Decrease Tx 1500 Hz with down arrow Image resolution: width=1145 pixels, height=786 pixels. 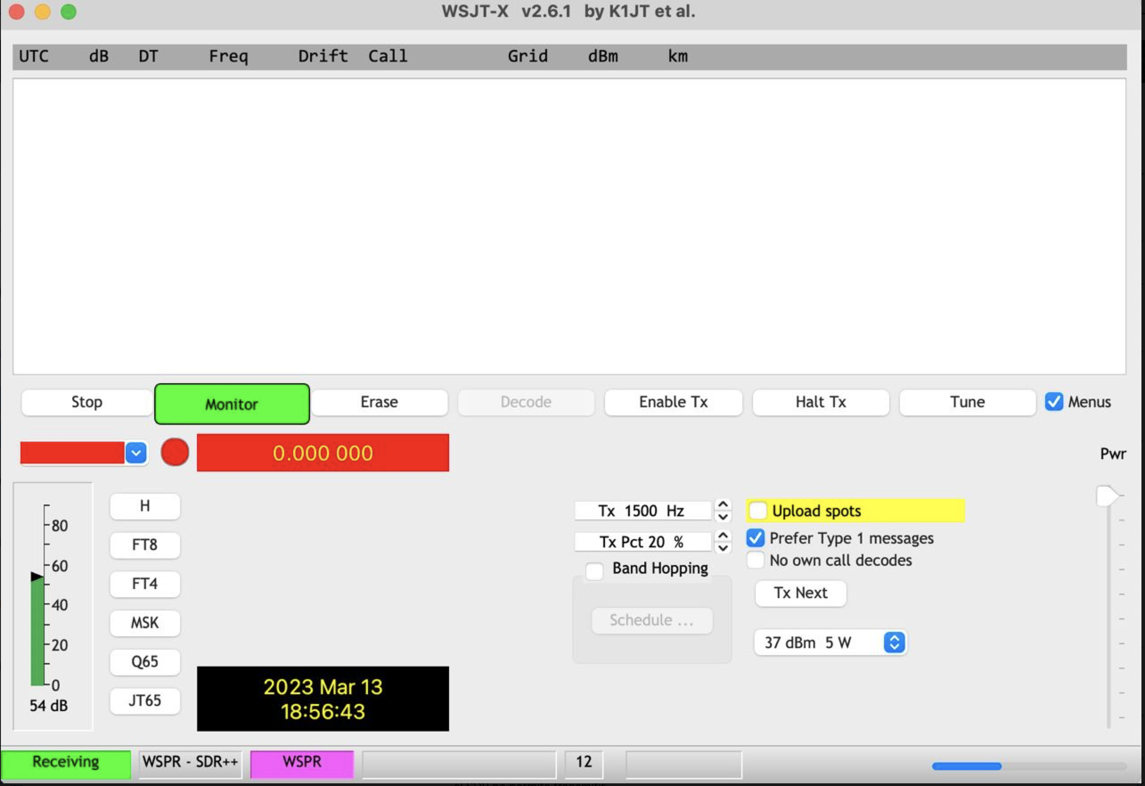click(x=723, y=517)
